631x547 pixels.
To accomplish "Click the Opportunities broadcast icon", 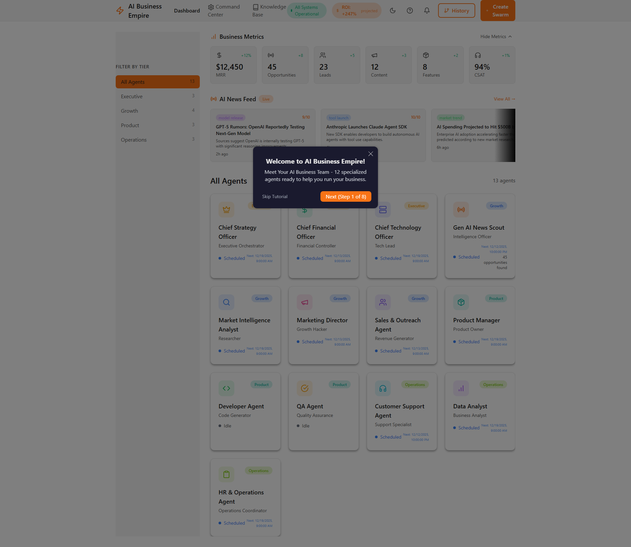I will [x=271, y=55].
